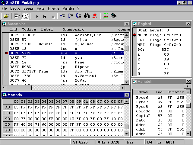This screenshot has width=193, height=145.
Task: Click Assembler vertical scrollbar down arrow
Action: pos(127,82)
